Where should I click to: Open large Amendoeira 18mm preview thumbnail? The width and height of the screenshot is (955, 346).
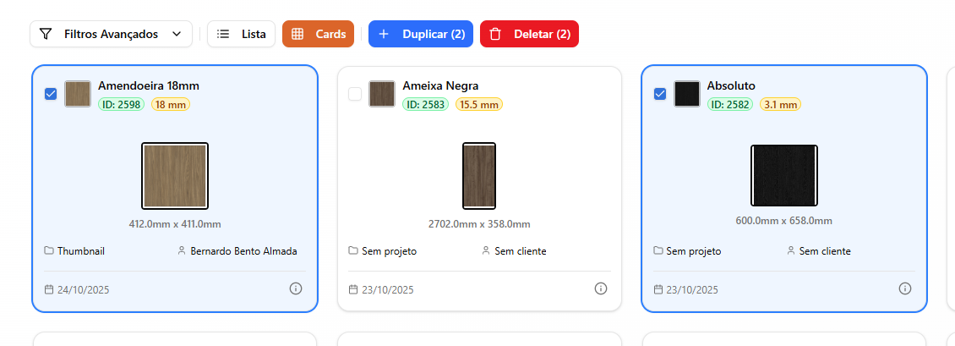(x=175, y=175)
